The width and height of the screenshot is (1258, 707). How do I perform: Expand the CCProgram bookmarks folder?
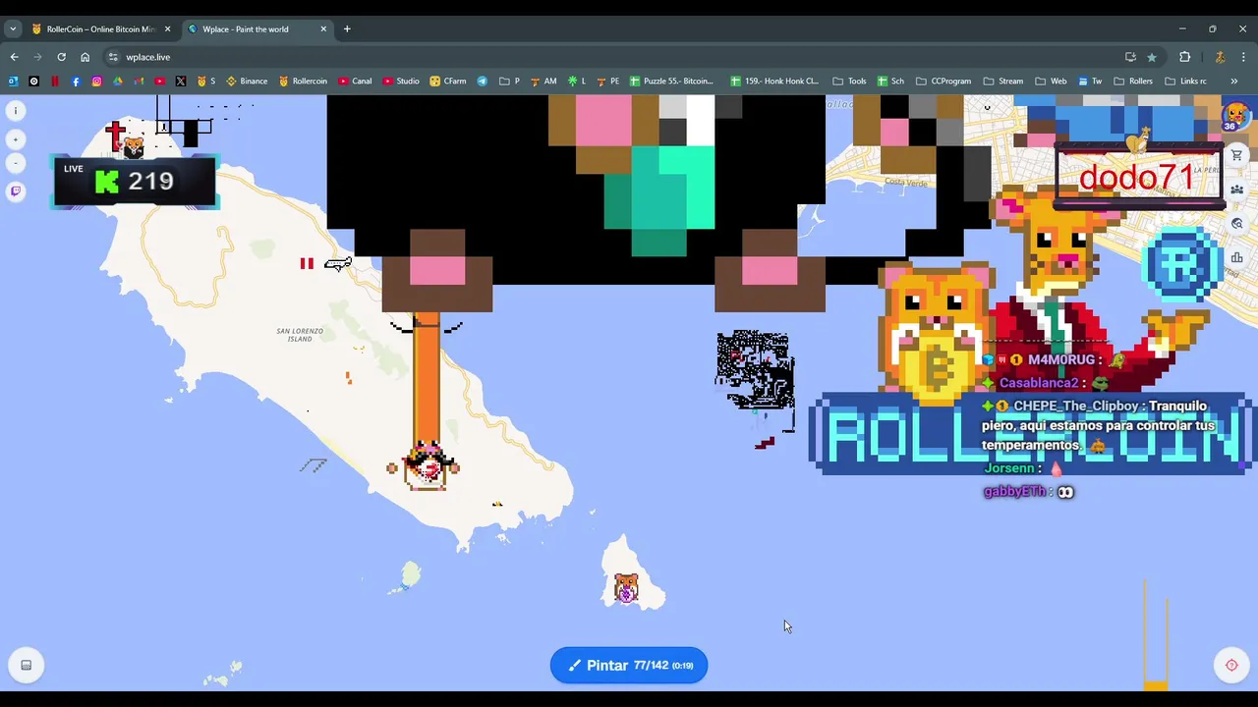click(943, 82)
